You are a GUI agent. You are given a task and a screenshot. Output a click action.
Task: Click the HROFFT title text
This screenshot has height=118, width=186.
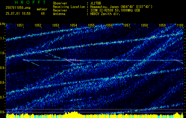(30, 2)
